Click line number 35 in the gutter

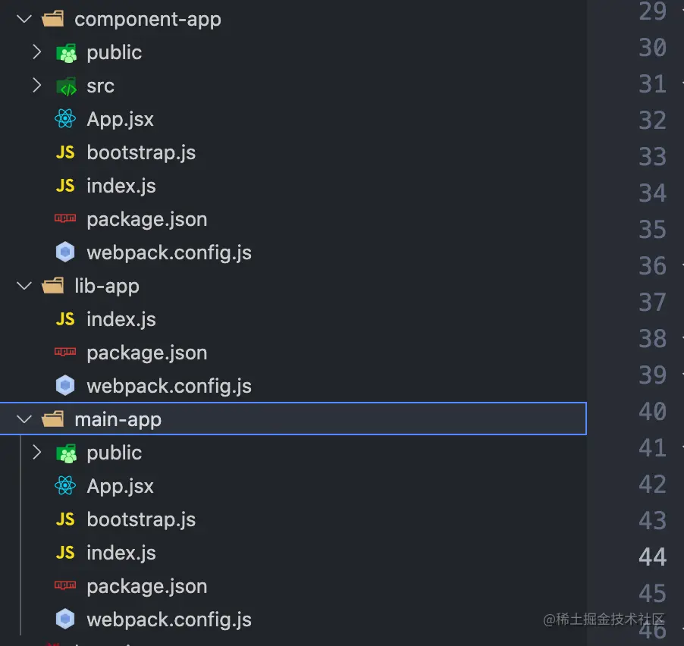[x=653, y=229]
